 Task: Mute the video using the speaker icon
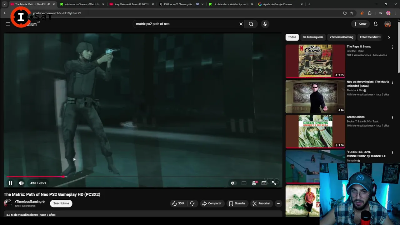click(x=21, y=183)
